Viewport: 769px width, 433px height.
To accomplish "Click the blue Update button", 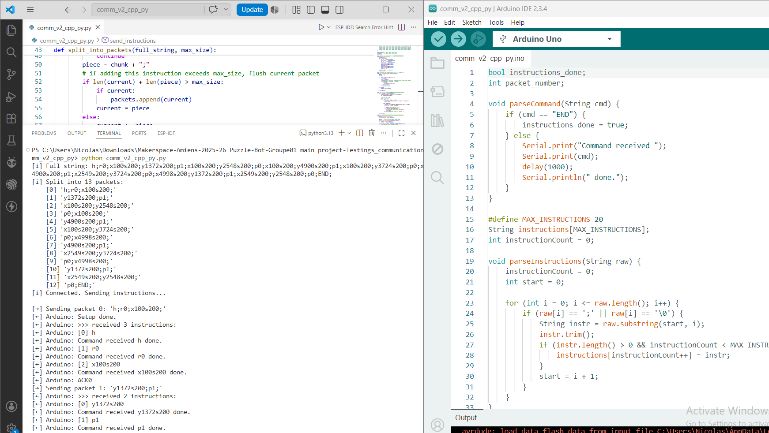I will (x=252, y=10).
